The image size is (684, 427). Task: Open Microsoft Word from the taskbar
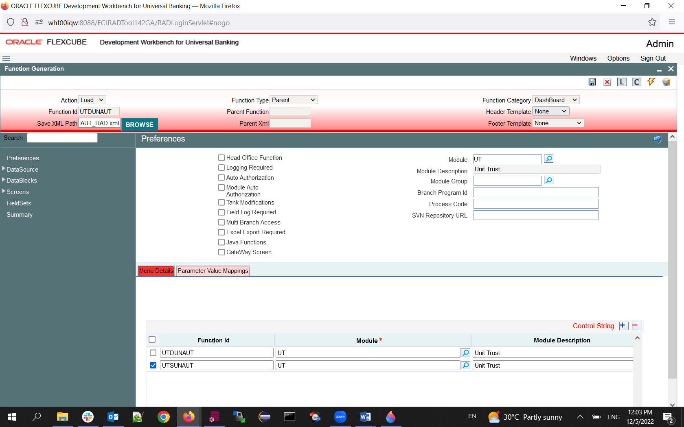click(x=365, y=417)
